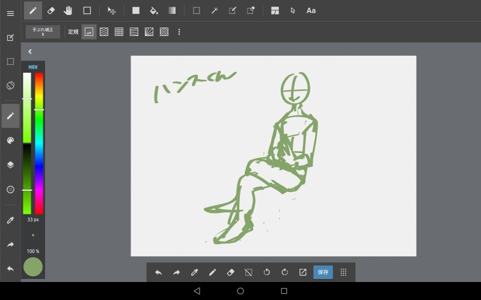Open the color palette in sidebar
Image resolution: width=481 pixels, height=300 pixels.
(10, 140)
